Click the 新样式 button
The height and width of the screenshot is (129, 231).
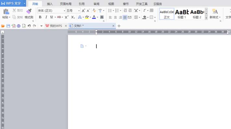click(215, 14)
